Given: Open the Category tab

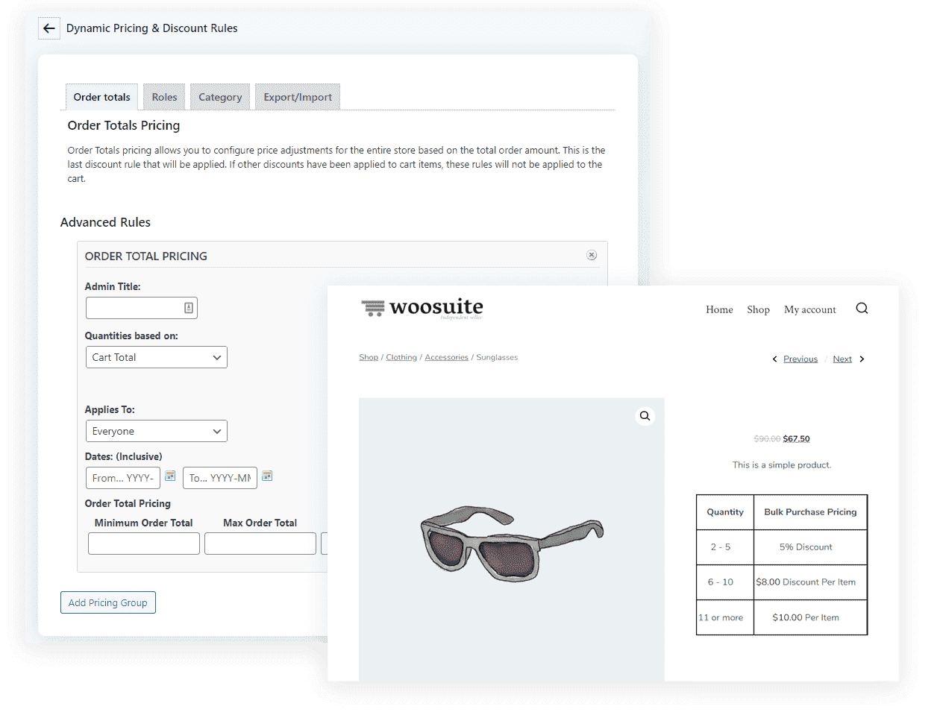Looking at the screenshot, I should coord(220,97).
